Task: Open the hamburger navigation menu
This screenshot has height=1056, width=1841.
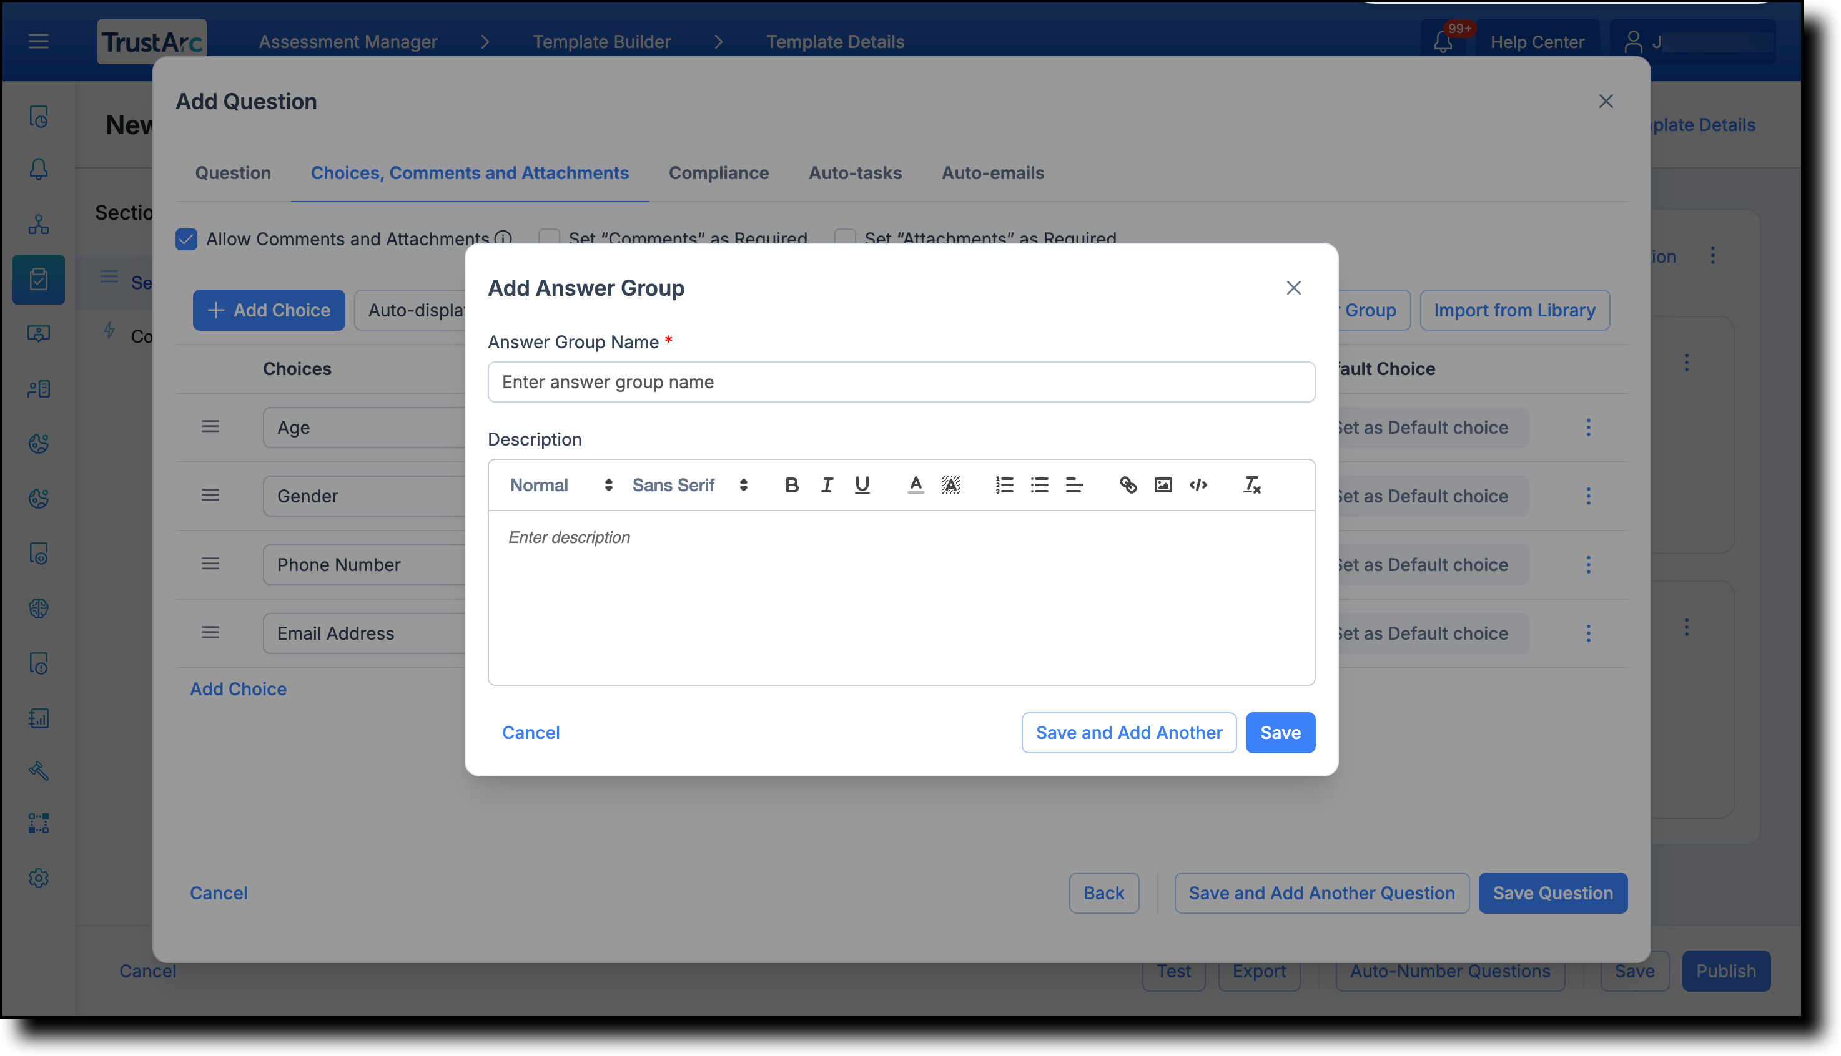Action: coord(39,41)
